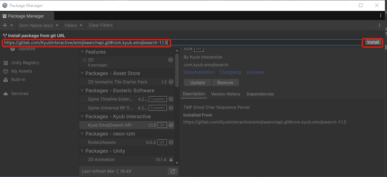This screenshot has width=387, height=177.
Task: Collapse Packages - Asset Store group
Action: pos(82,73)
